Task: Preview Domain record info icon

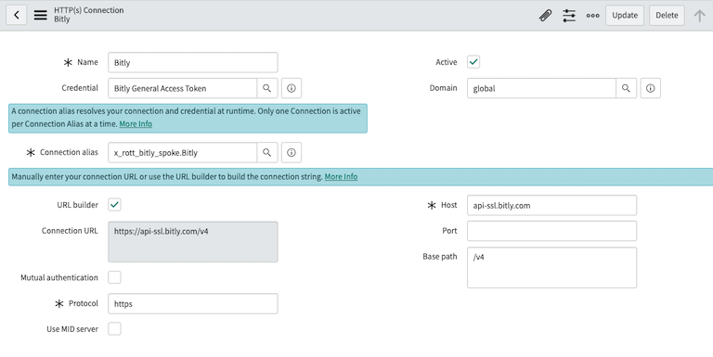Action: click(x=651, y=88)
